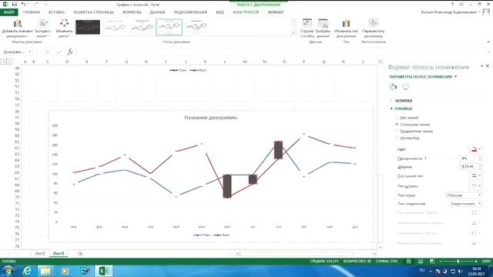
Task: Open Add Chart Element (Добавить элемент диаграммы)
Action: [x=17, y=28]
